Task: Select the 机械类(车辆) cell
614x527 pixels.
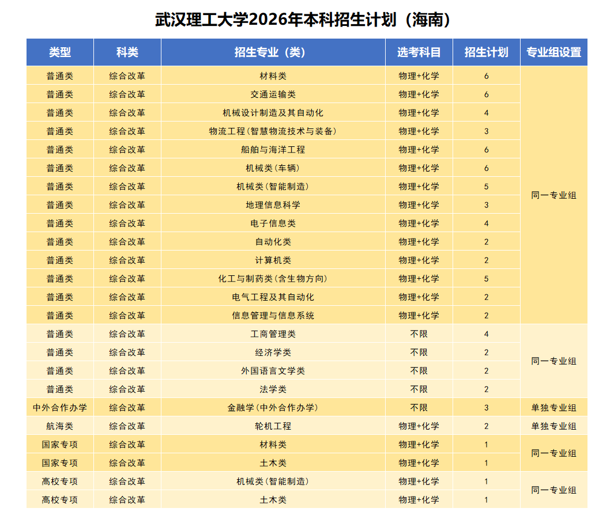Action: 273,168
